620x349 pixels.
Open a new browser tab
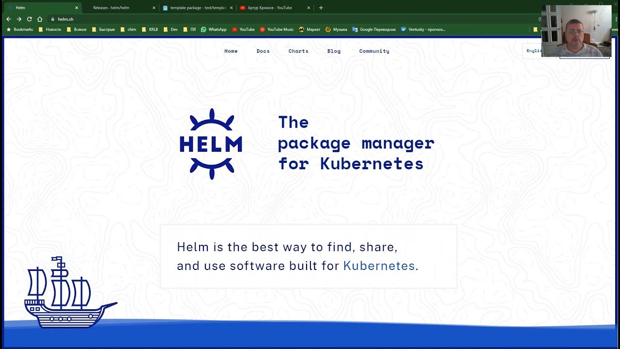tap(321, 8)
